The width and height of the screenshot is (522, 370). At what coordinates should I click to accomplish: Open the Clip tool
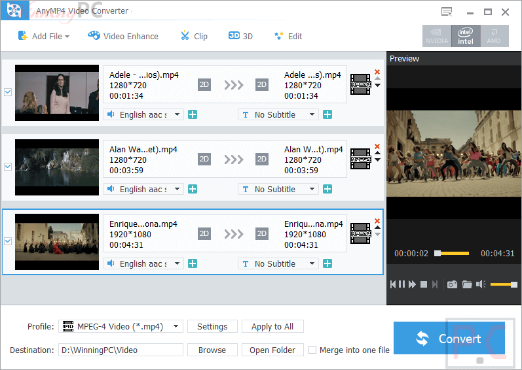[194, 36]
